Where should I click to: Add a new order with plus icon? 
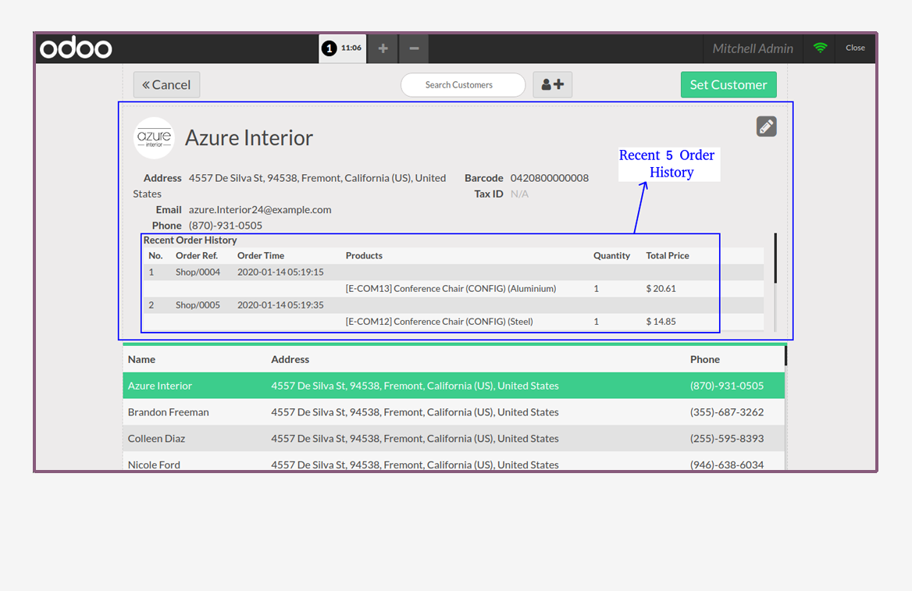point(383,48)
